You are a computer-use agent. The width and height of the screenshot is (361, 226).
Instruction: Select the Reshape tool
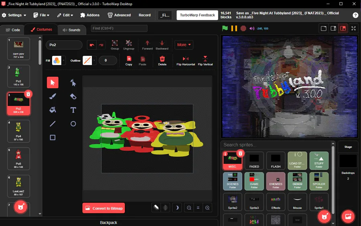click(x=73, y=82)
